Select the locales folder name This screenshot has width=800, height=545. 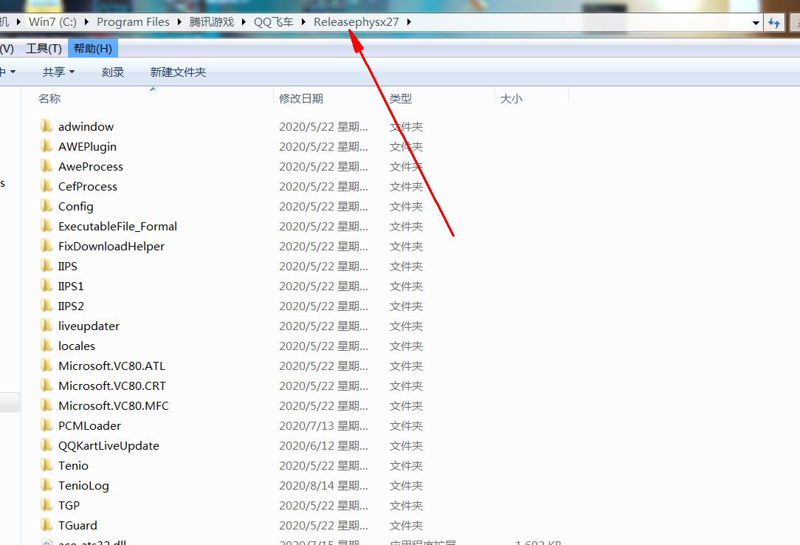click(77, 346)
